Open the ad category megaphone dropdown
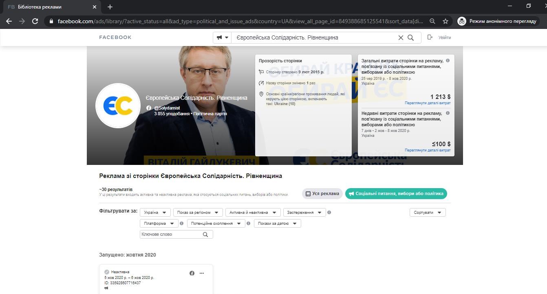547x294 pixels. 222,37
